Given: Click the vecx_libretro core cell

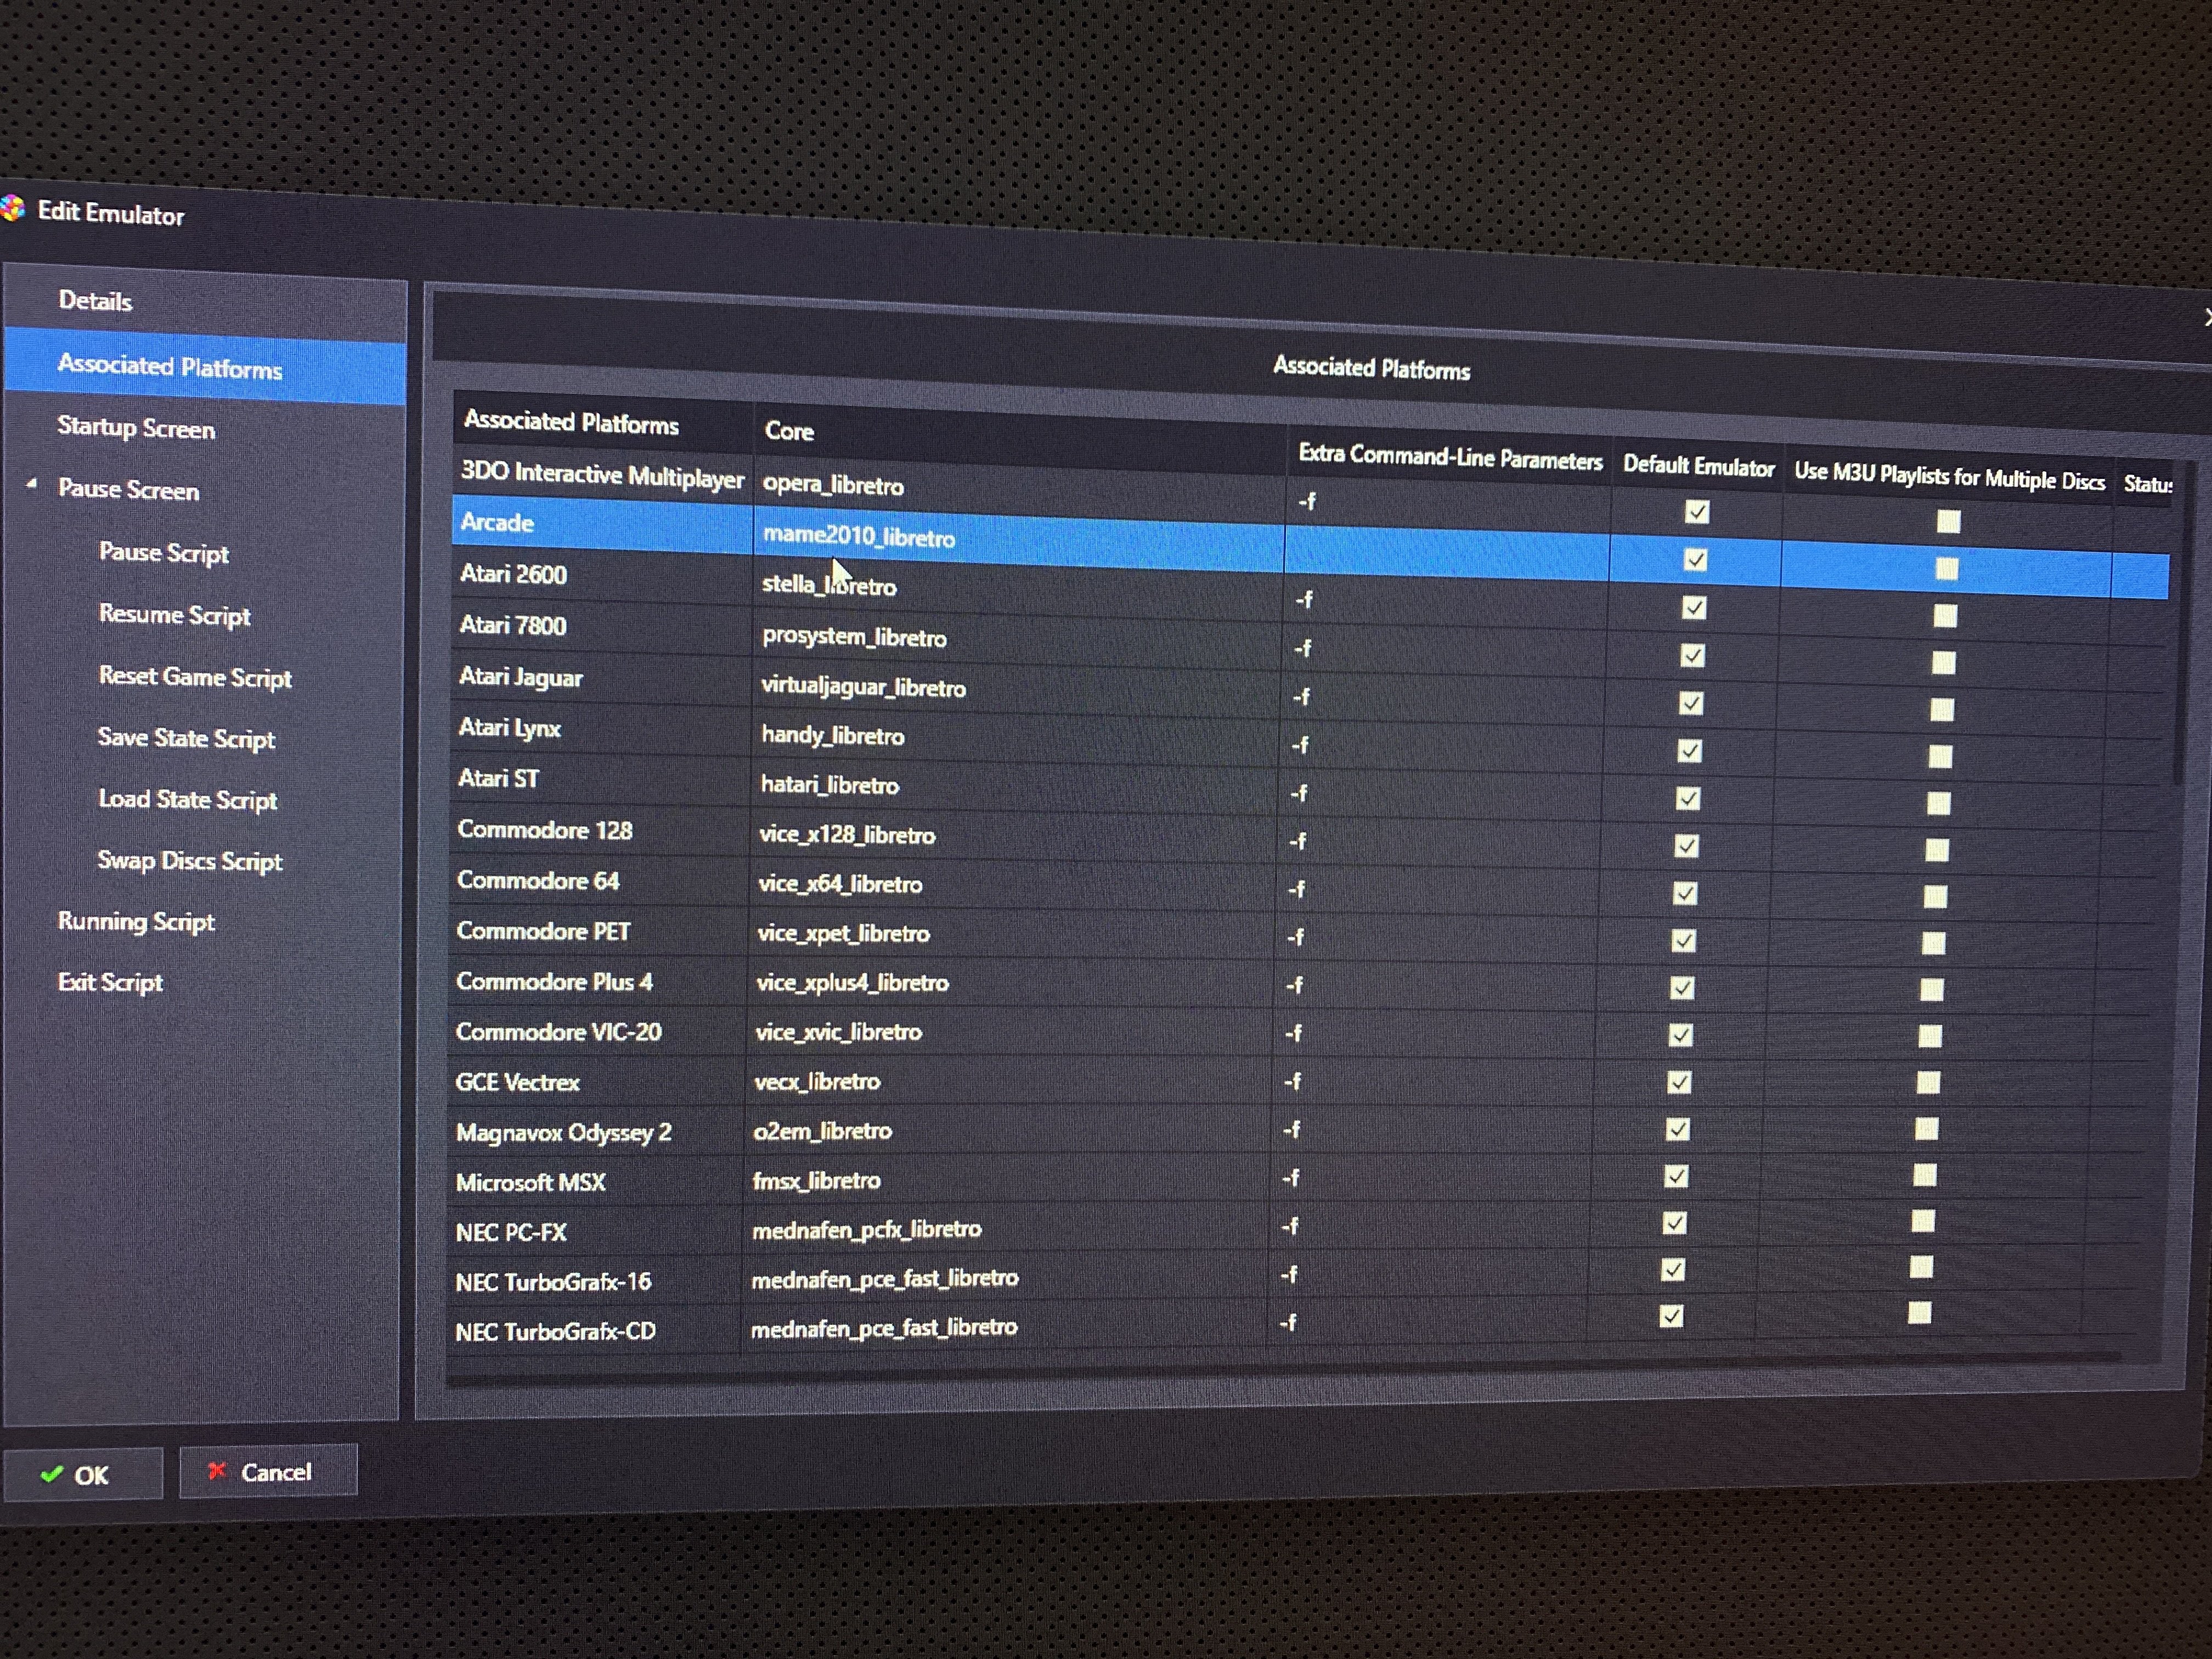Looking at the screenshot, I should click(1008, 1081).
